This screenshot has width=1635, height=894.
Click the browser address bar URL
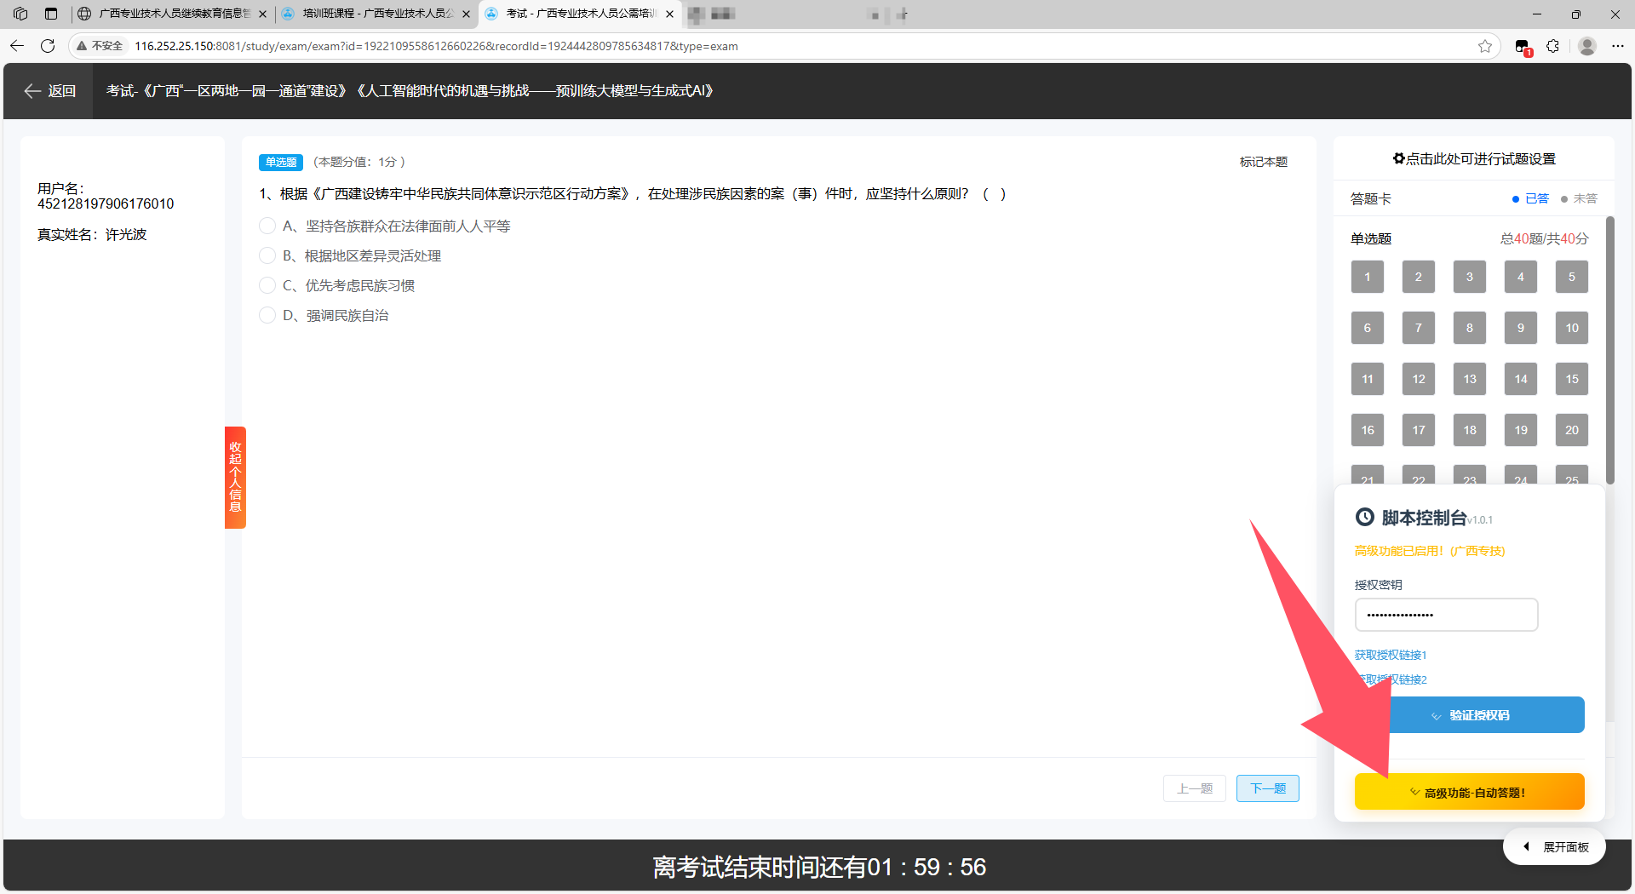[x=436, y=46]
